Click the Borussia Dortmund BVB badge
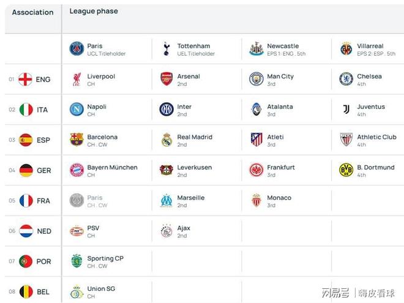 coord(346,170)
